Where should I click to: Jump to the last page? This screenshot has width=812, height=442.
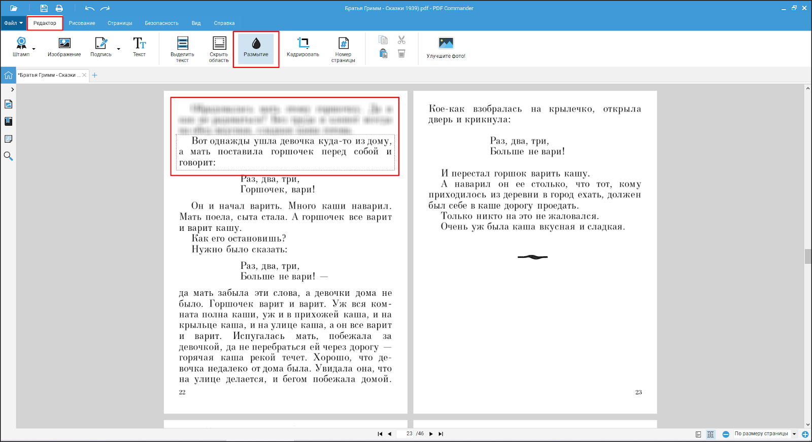coord(441,434)
